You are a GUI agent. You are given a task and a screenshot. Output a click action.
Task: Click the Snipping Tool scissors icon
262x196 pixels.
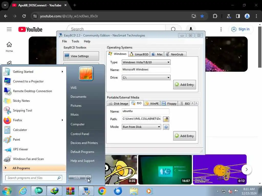7,110
